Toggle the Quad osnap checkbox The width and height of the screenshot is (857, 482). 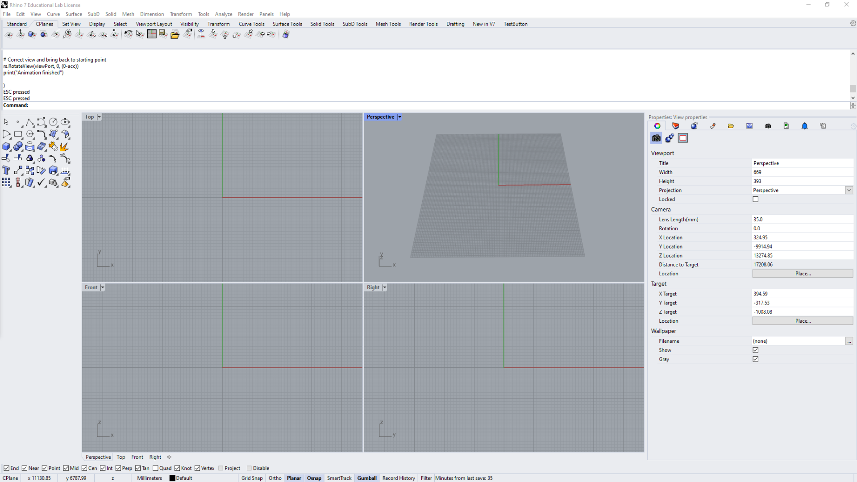coord(155,468)
